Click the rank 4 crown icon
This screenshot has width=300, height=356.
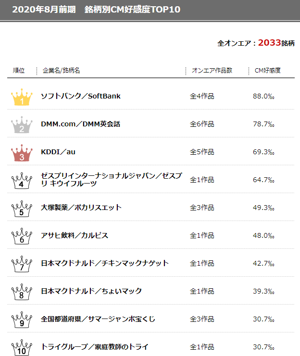tap(22, 181)
